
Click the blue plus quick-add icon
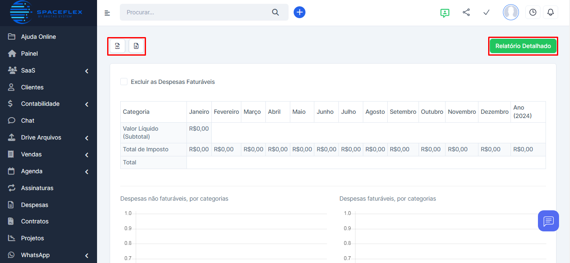click(x=299, y=12)
